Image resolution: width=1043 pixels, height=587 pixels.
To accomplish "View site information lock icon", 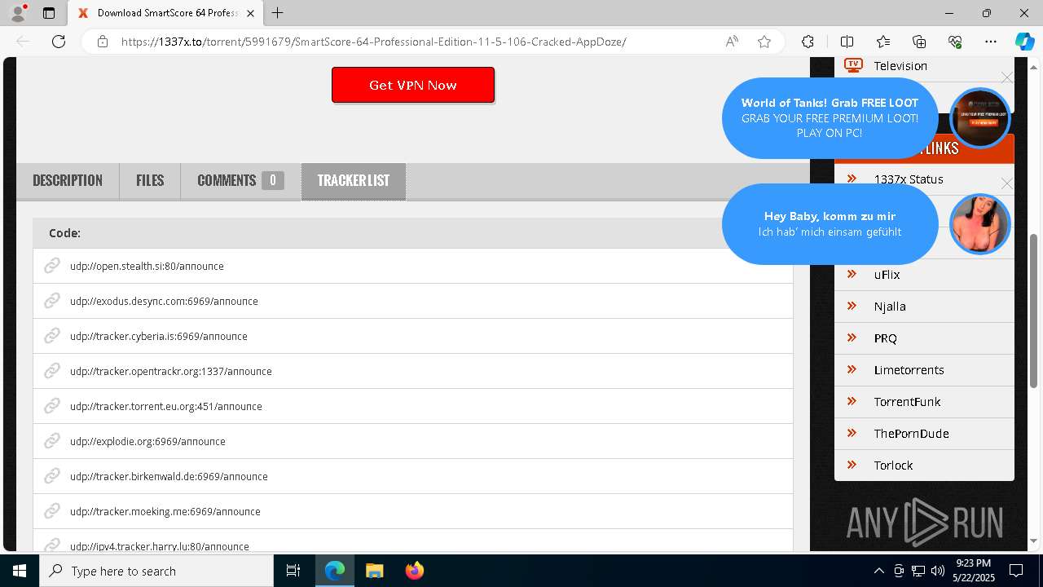I will 103,42.
